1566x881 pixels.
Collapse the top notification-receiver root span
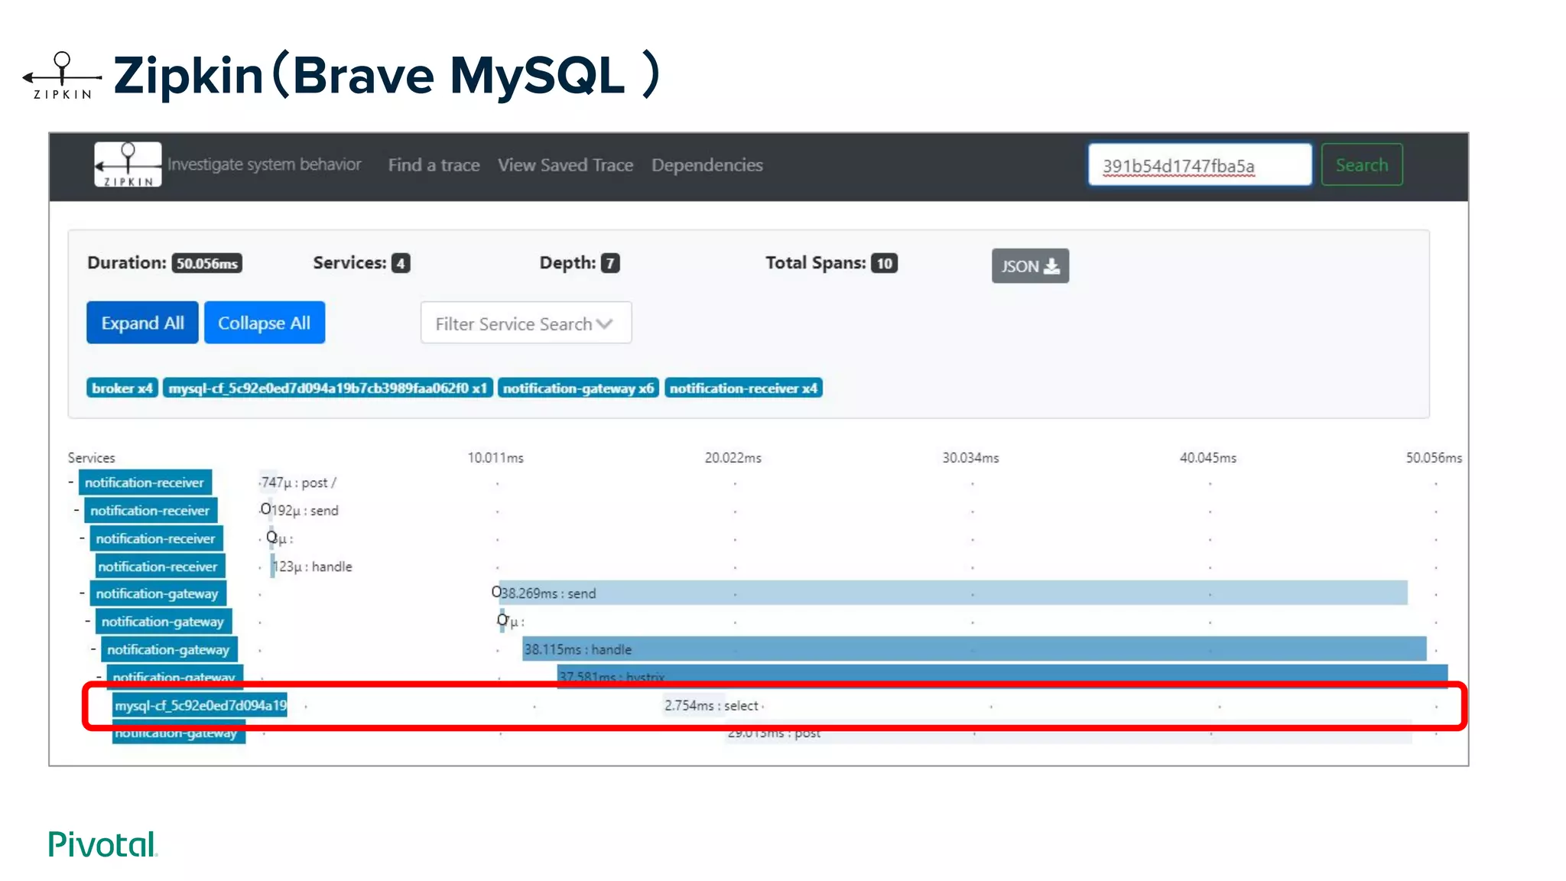tap(71, 482)
